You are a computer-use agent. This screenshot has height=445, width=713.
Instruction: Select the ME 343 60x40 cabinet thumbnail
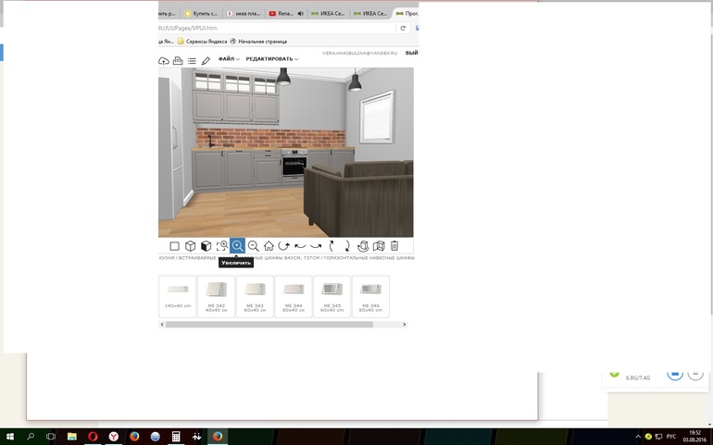(255, 296)
